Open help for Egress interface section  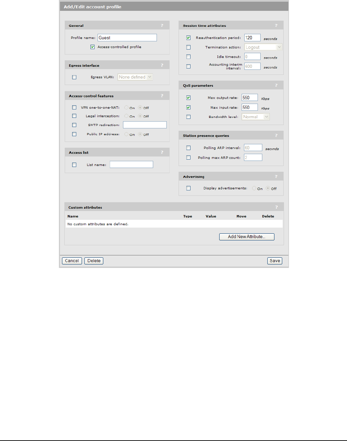click(x=162, y=65)
